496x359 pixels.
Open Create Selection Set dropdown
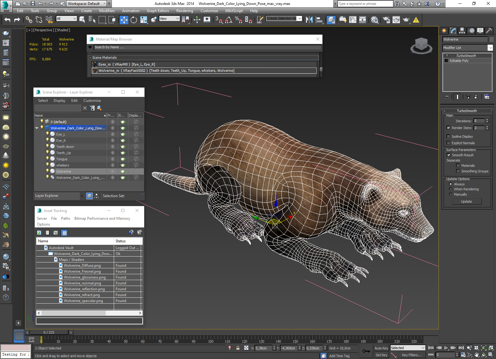coord(299,19)
